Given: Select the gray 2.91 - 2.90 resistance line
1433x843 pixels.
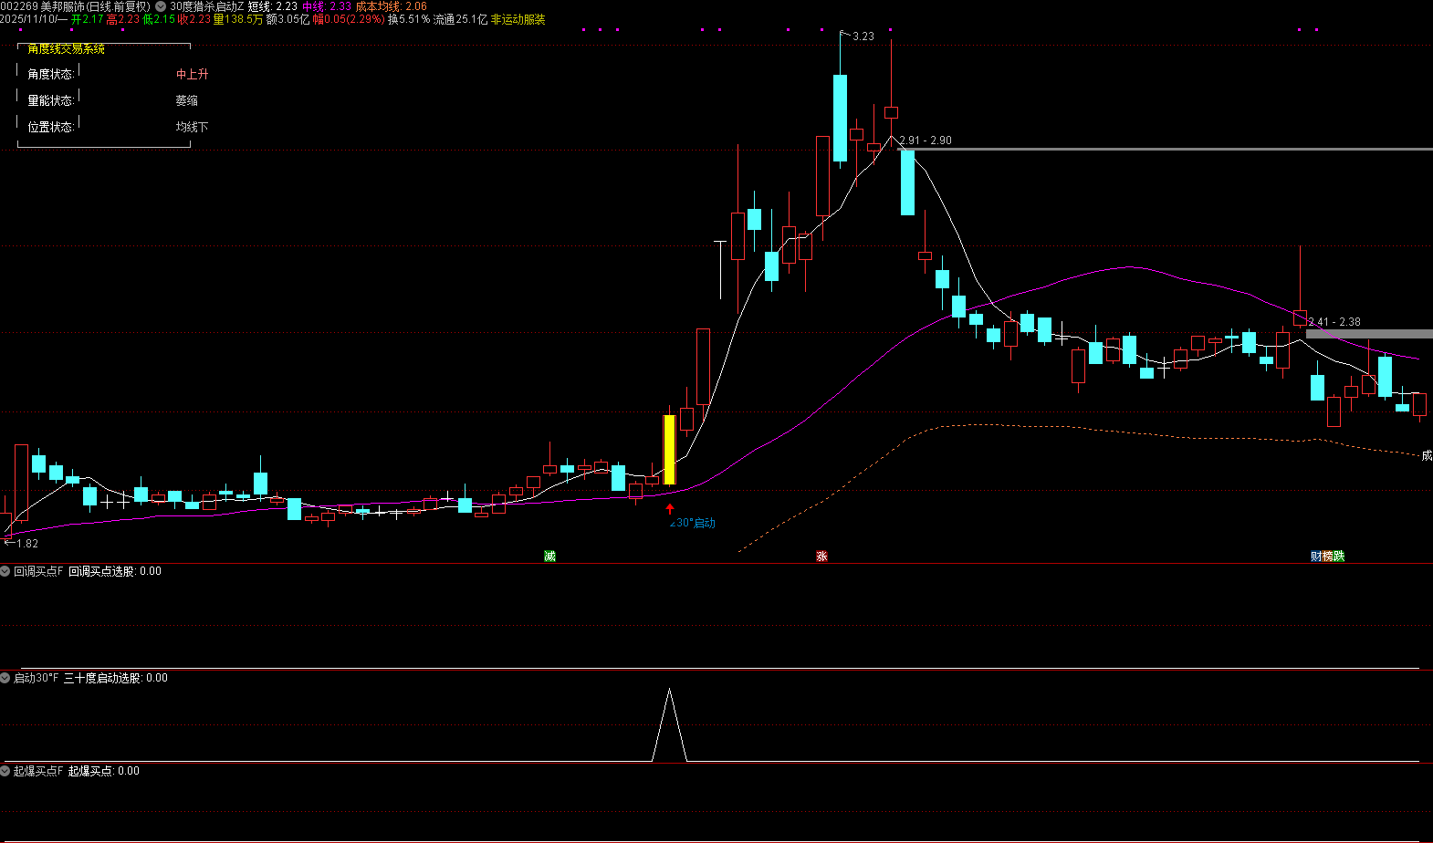Looking at the screenshot, I should pos(1168,149).
